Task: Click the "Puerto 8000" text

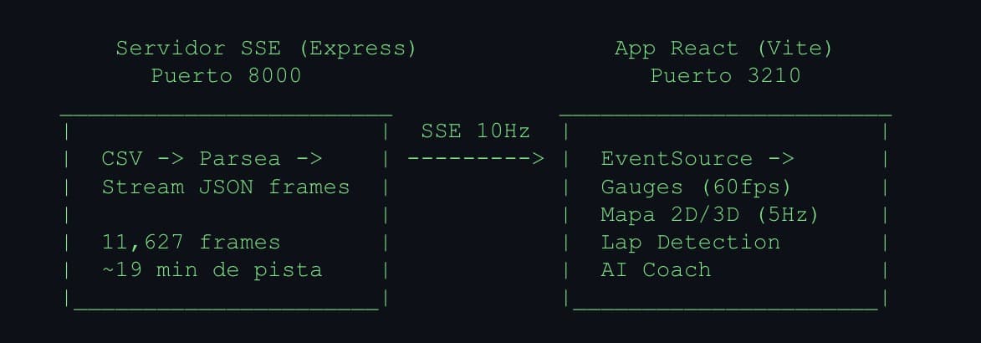Action: pos(226,75)
